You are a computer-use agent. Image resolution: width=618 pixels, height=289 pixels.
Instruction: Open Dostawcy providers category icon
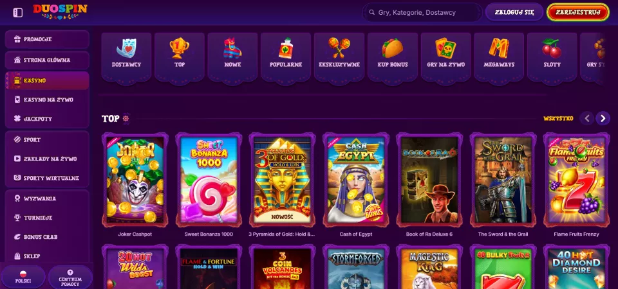(126, 48)
